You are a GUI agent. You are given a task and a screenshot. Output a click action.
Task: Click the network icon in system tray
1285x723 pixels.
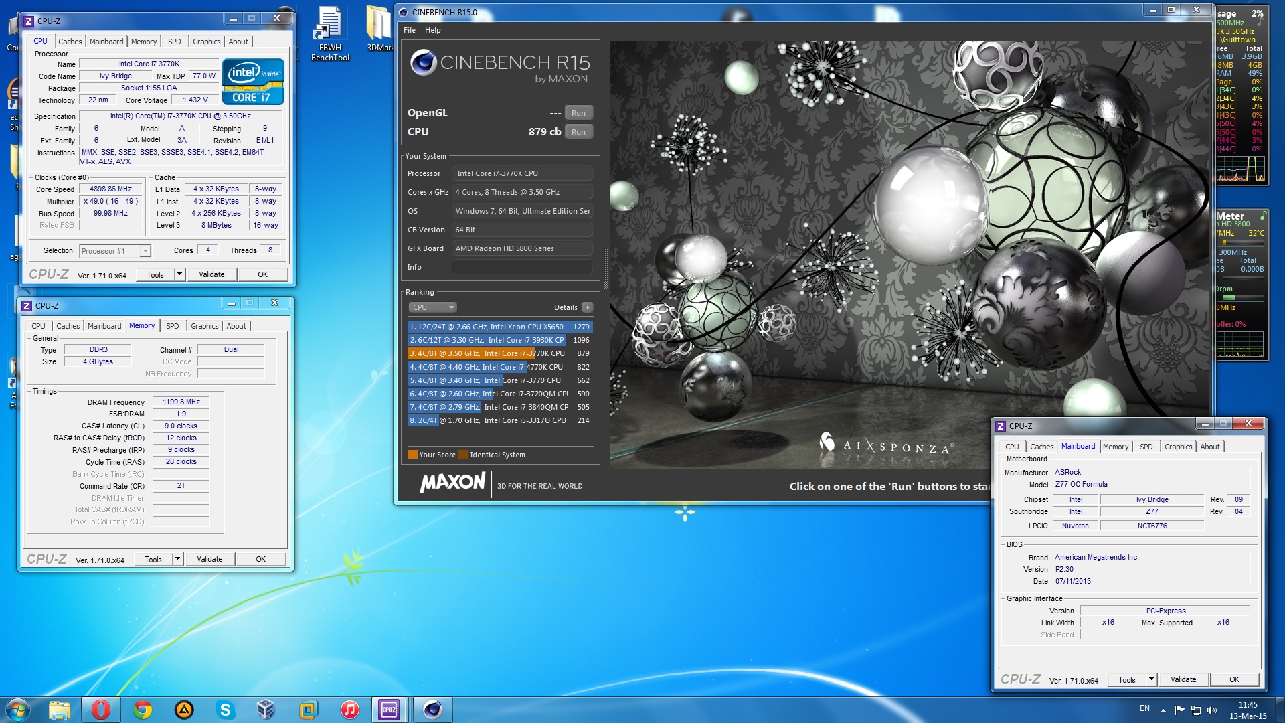point(1196,710)
